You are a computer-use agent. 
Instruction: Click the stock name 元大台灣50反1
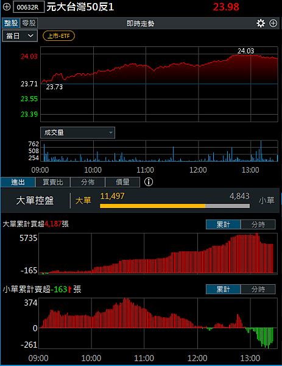point(80,7)
